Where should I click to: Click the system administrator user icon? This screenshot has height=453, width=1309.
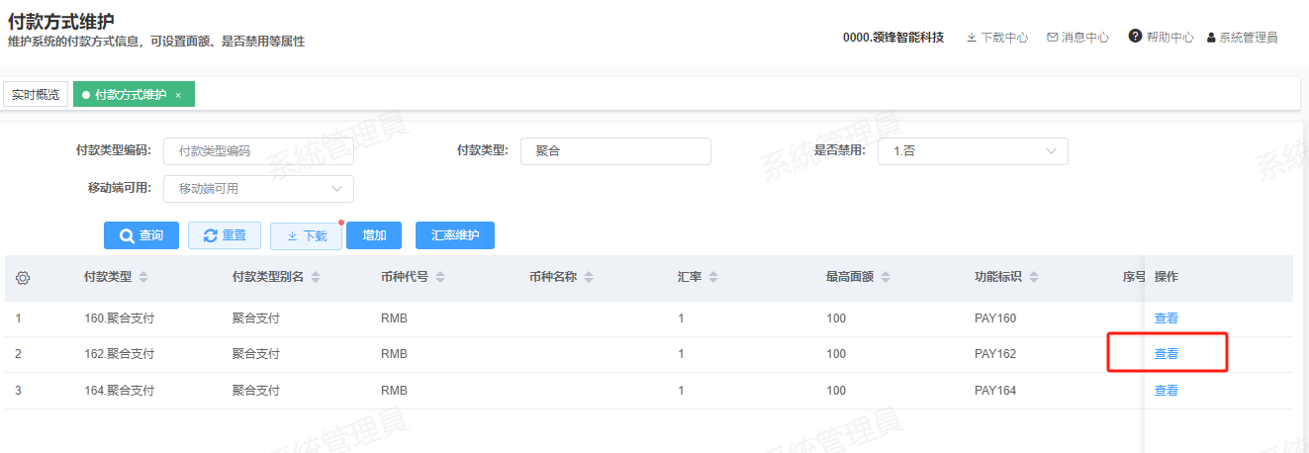pyautogui.click(x=1211, y=38)
